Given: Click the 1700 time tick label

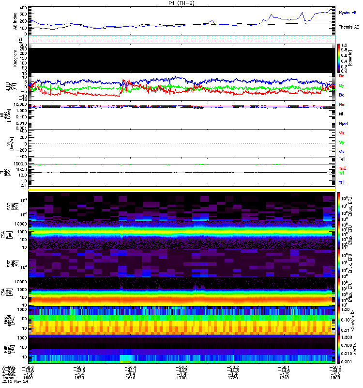Looking at the screenshot, I should pos(181,378).
